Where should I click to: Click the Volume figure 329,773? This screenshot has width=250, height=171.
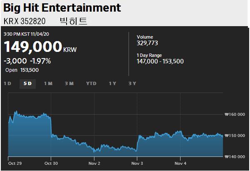(147, 43)
